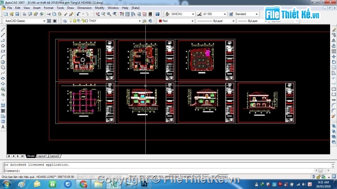Screen dimensions: 337x189
Task: Toggle THAY layer lock icon
Action: pyautogui.click(x=83, y=21)
